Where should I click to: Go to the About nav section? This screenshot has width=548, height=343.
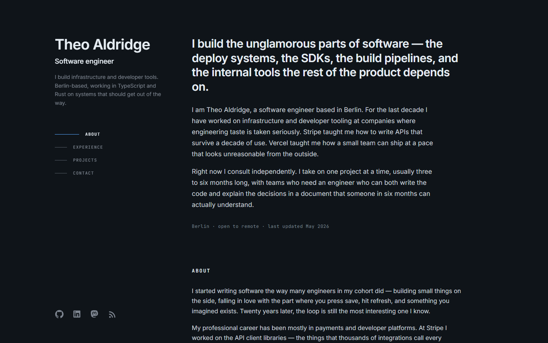78,134
